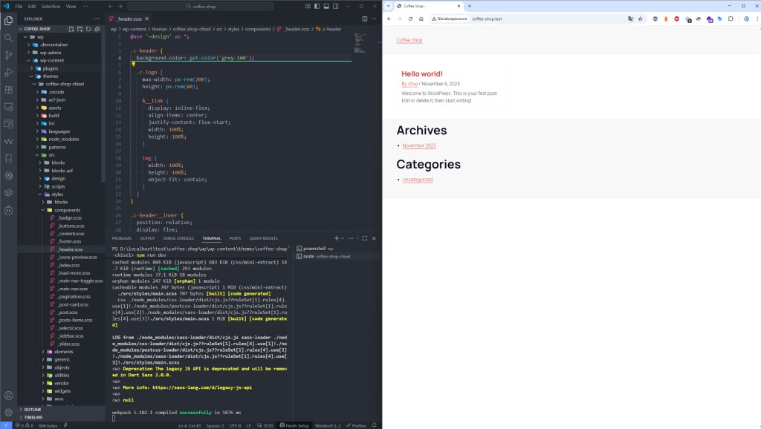Collapse all folders in Explorer
This screenshot has height=429, width=761.
tap(97, 29)
